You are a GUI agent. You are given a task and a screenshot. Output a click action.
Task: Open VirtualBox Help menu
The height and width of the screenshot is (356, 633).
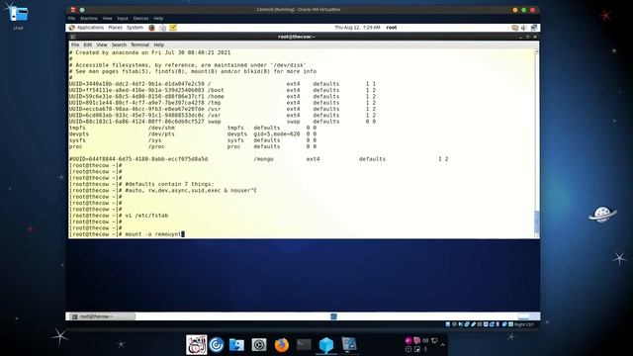click(158, 18)
